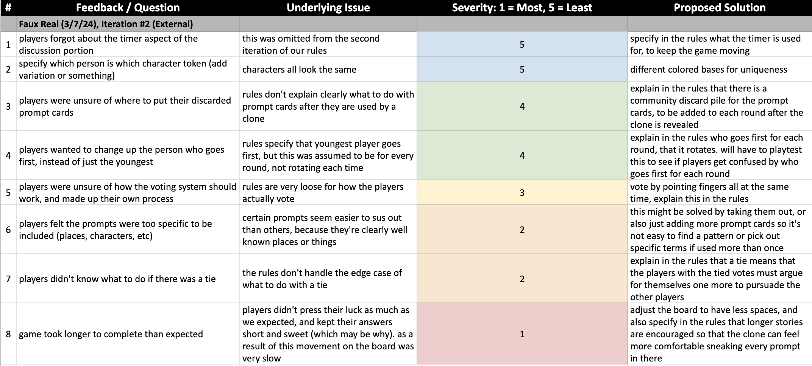The image size is (812, 366).
Task: Click the 'Severity: 1 = Most, 5 = Least' header
Action: (x=522, y=8)
